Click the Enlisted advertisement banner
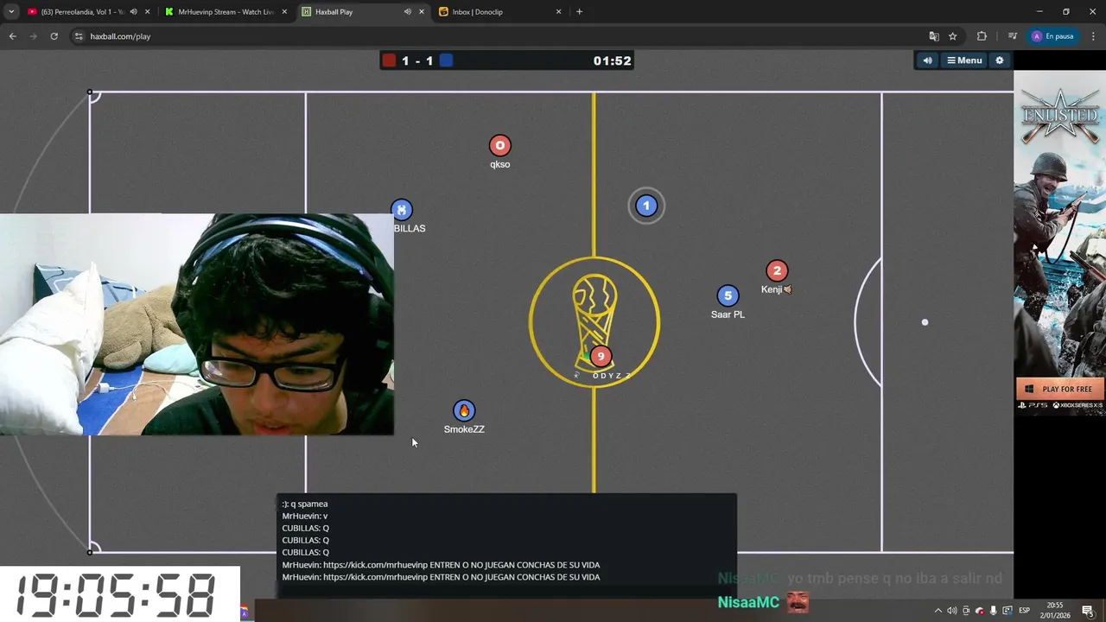The width and height of the screenshot is (1106, 622). (x=1060, y=242)
